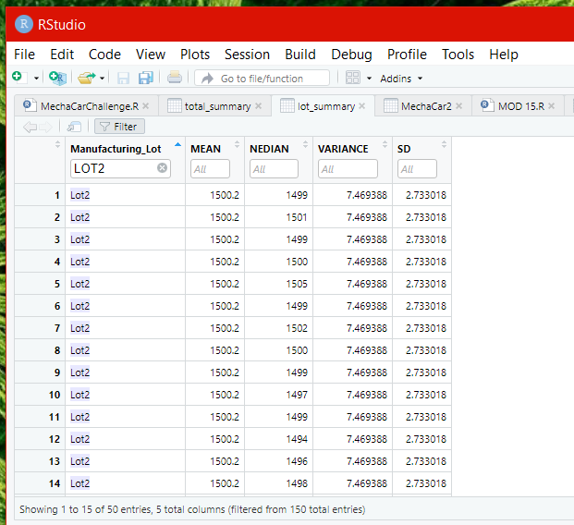Click Show in new window icon
The width and height of the screenshot is (574, 525).
[74, 127]
